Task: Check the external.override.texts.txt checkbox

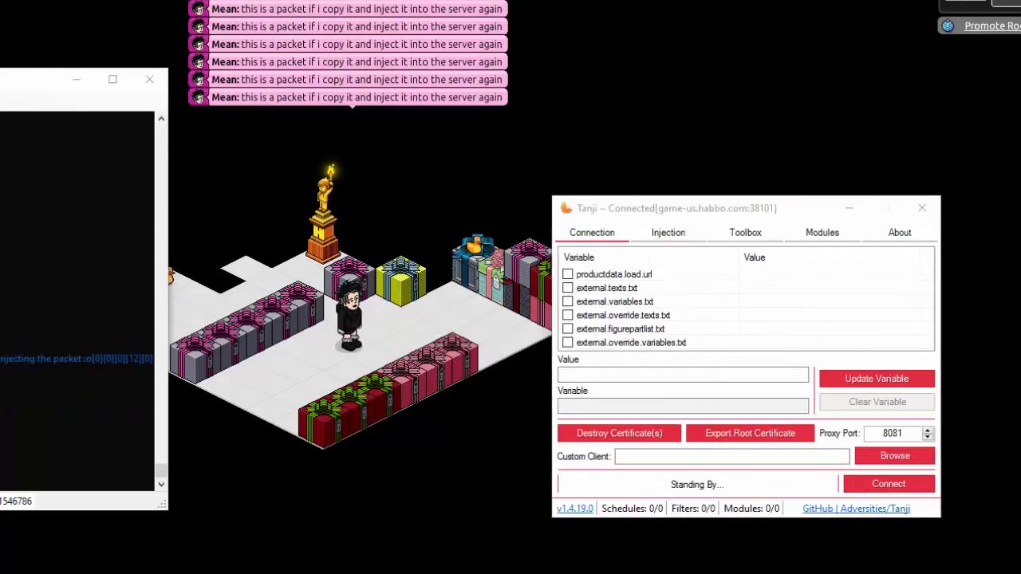Action: 567,315
